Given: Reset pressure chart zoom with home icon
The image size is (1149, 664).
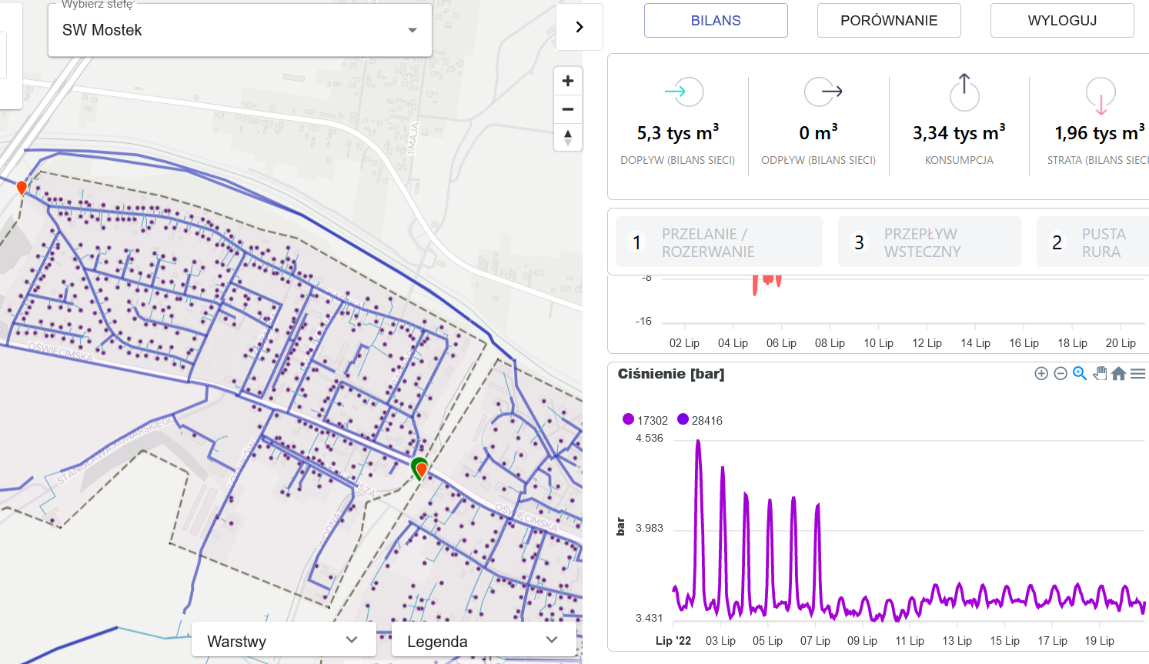Looking at the screenshot, I should pos(1119,373).
